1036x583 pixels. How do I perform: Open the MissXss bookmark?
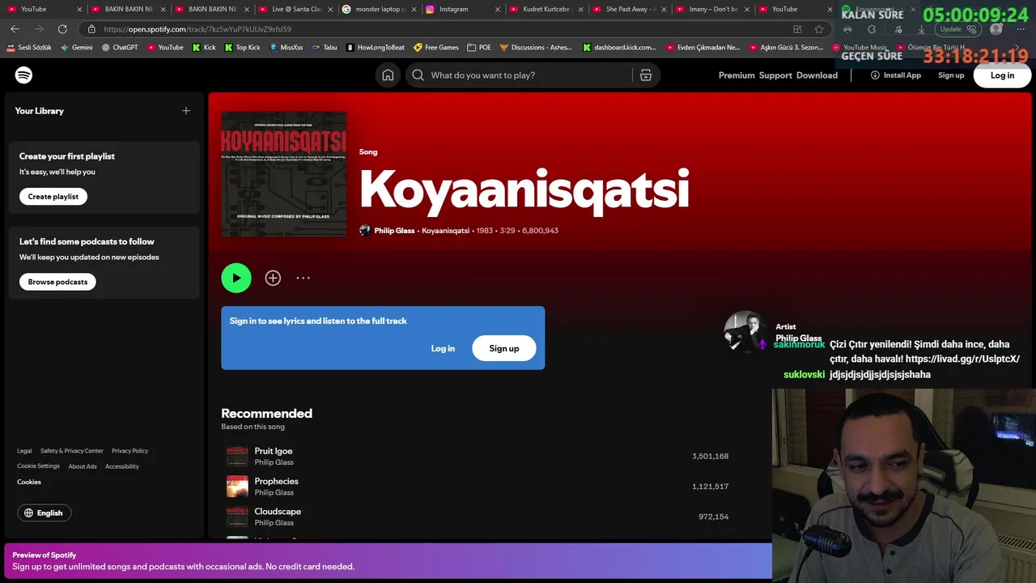(x=287, y=48)
